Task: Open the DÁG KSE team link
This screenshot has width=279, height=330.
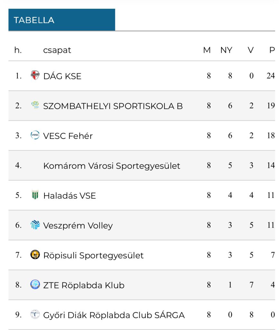Action: click(62, 76)
